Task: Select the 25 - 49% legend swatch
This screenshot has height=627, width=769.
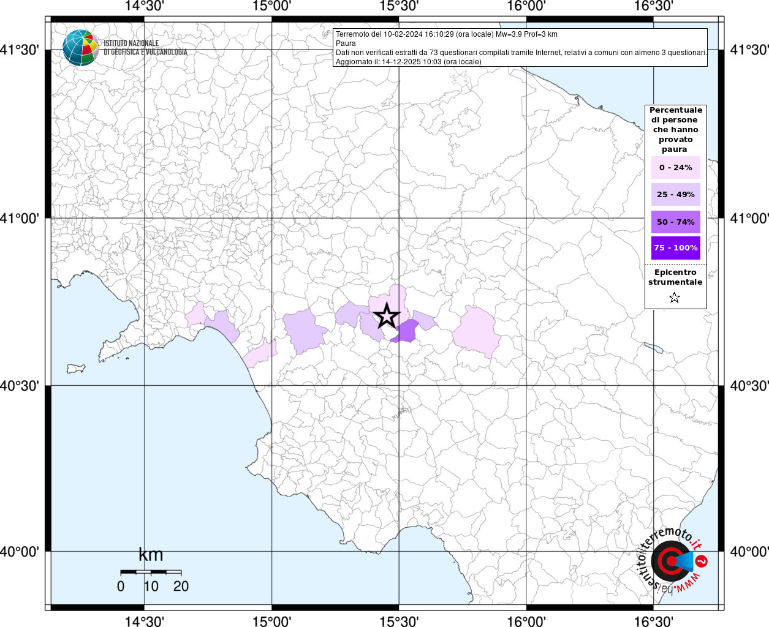Action: pyautogui.click(x=675, y=194)
